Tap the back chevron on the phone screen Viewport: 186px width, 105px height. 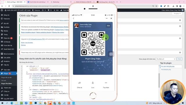pos(74,18)
